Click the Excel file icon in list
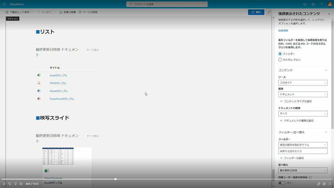This screenshot has width=334, height=188. tap(39, 75)
